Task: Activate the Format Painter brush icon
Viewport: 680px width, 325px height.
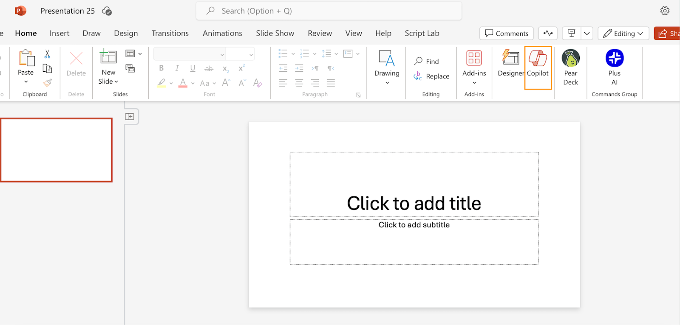Action: click(x=48, y=82)
